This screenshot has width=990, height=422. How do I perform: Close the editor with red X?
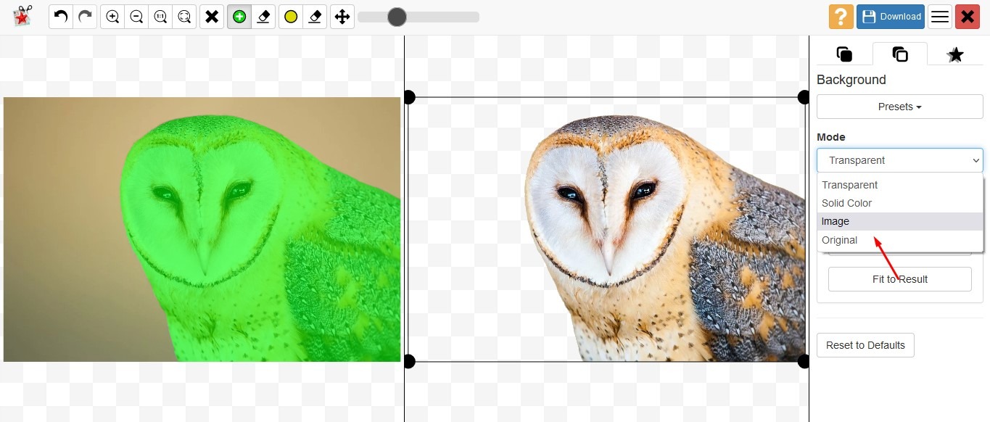coord(968,17)
